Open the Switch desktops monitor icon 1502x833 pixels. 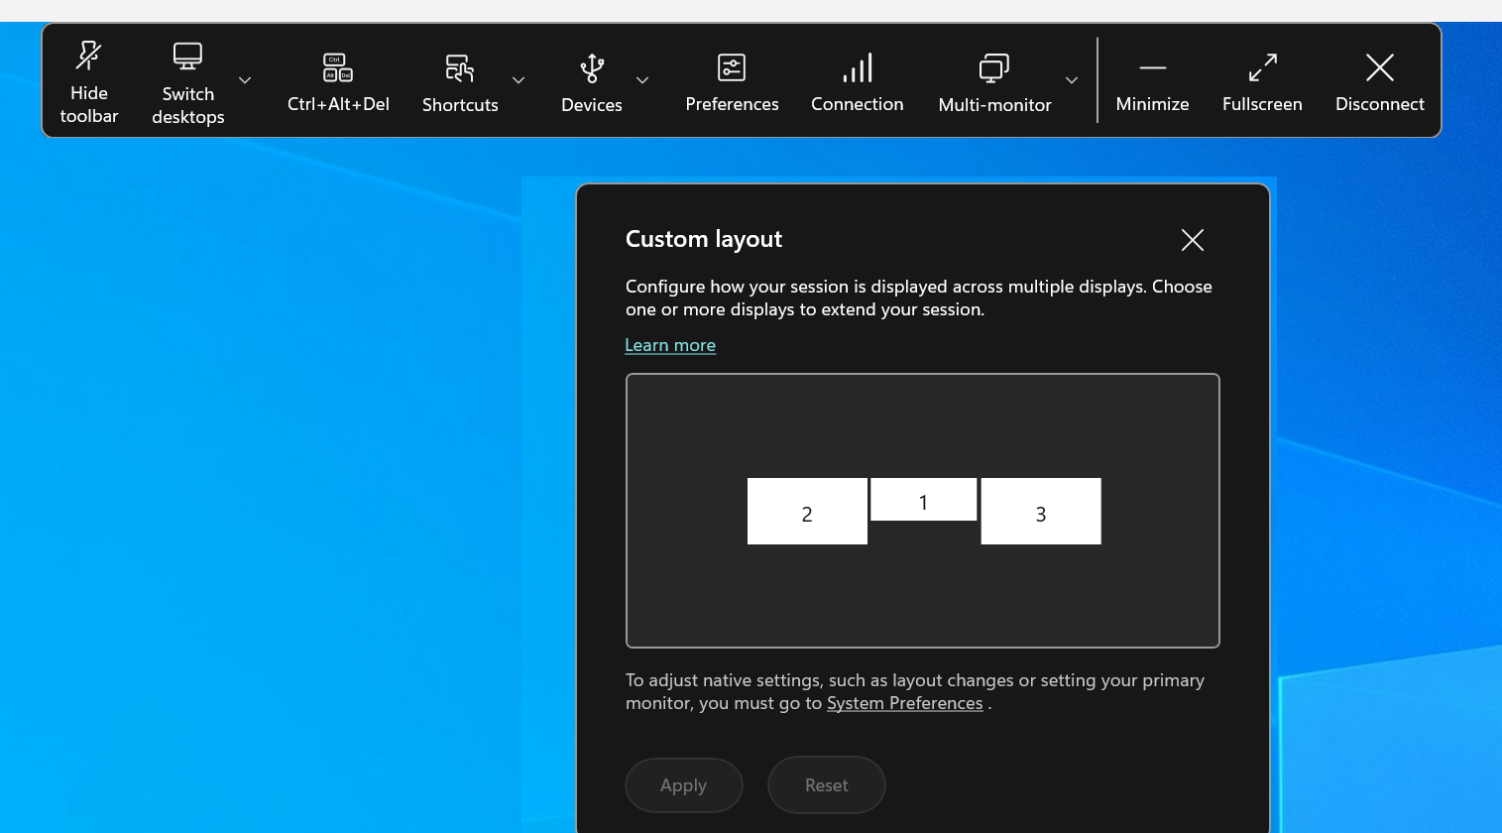187,57
